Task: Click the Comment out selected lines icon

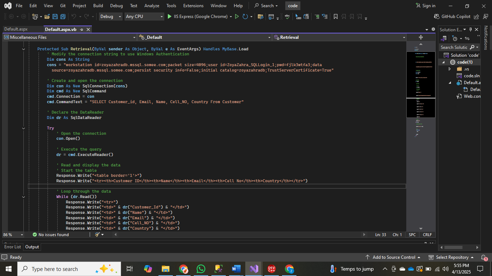Action: point(317,17)
